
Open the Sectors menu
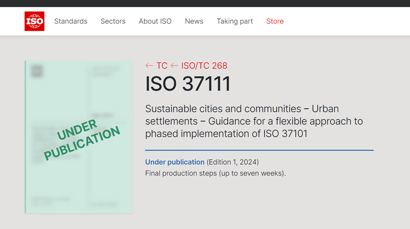(x=113, y=21)
